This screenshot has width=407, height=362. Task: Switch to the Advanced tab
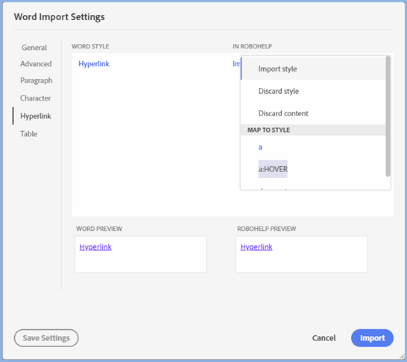[36, 64]
